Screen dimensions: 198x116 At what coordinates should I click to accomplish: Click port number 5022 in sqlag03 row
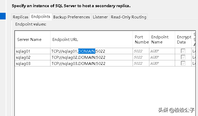(x=141, y=63)
